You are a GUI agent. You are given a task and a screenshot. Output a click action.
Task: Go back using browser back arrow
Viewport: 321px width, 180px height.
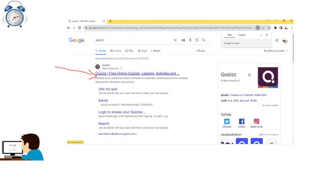(68, 28)
